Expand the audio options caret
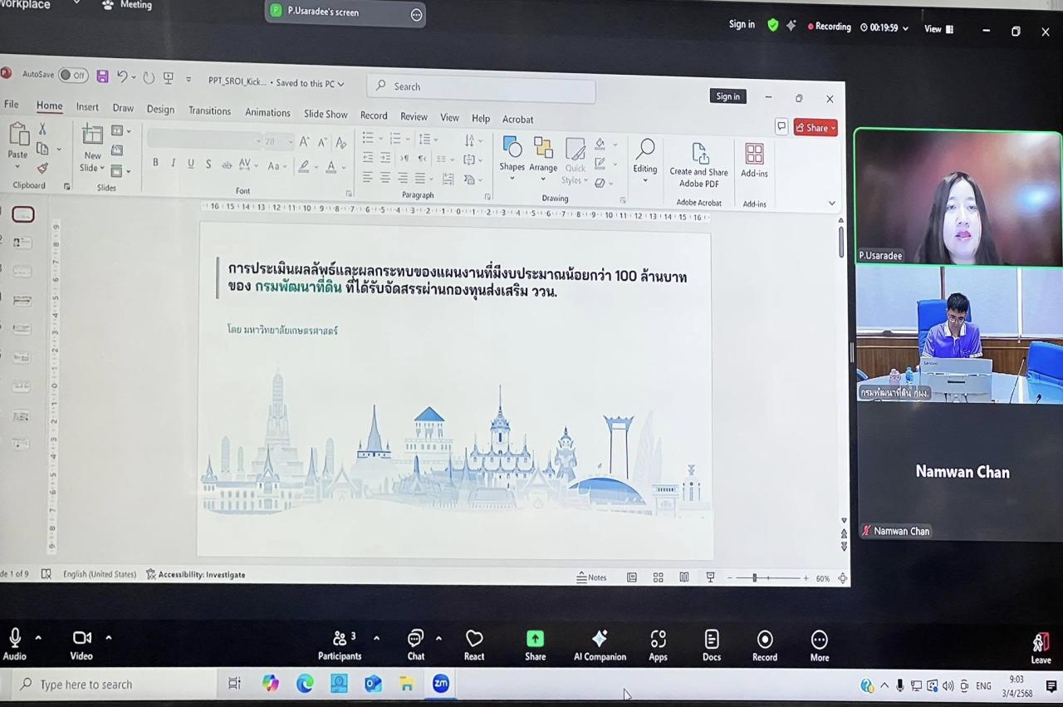Viewport: 1063px width, 707px height. pos(38,638)
